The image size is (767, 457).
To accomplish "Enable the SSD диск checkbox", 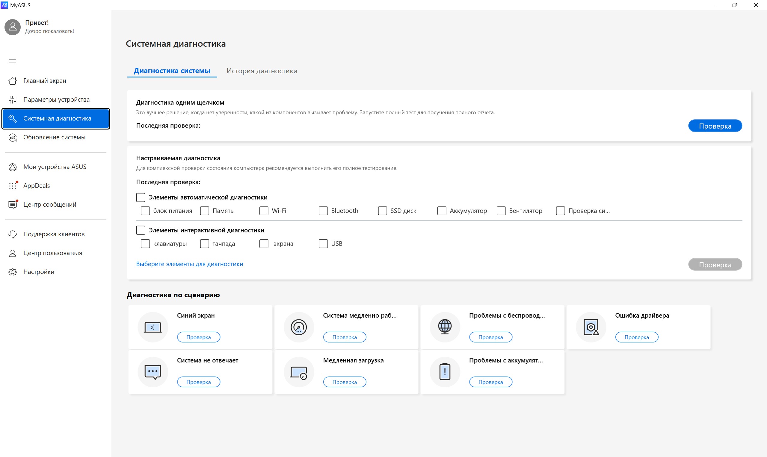I will [382, 211].
